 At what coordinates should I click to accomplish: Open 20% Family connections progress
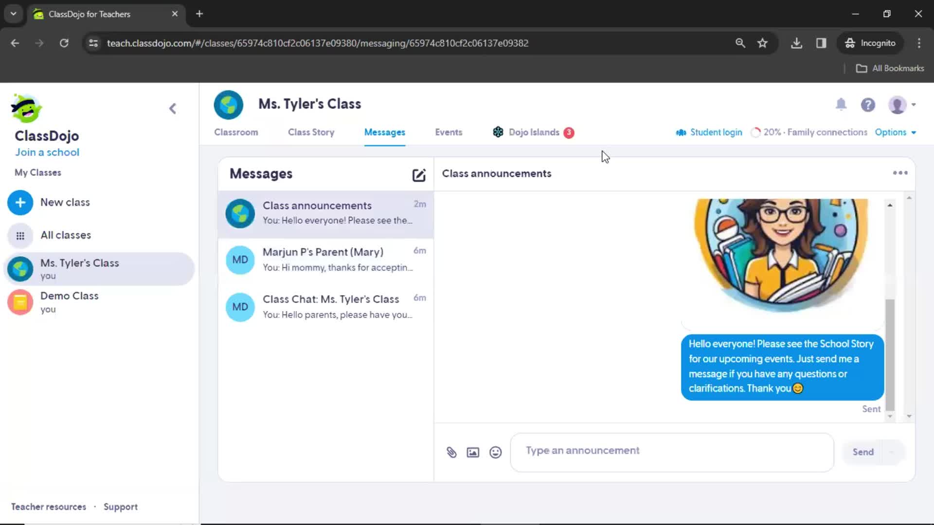(809, 132)
